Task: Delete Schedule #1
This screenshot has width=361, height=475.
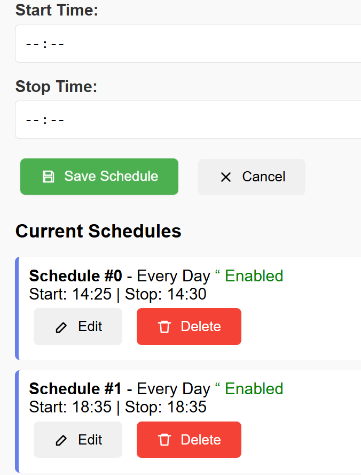Action: click(x=189, y=440)
